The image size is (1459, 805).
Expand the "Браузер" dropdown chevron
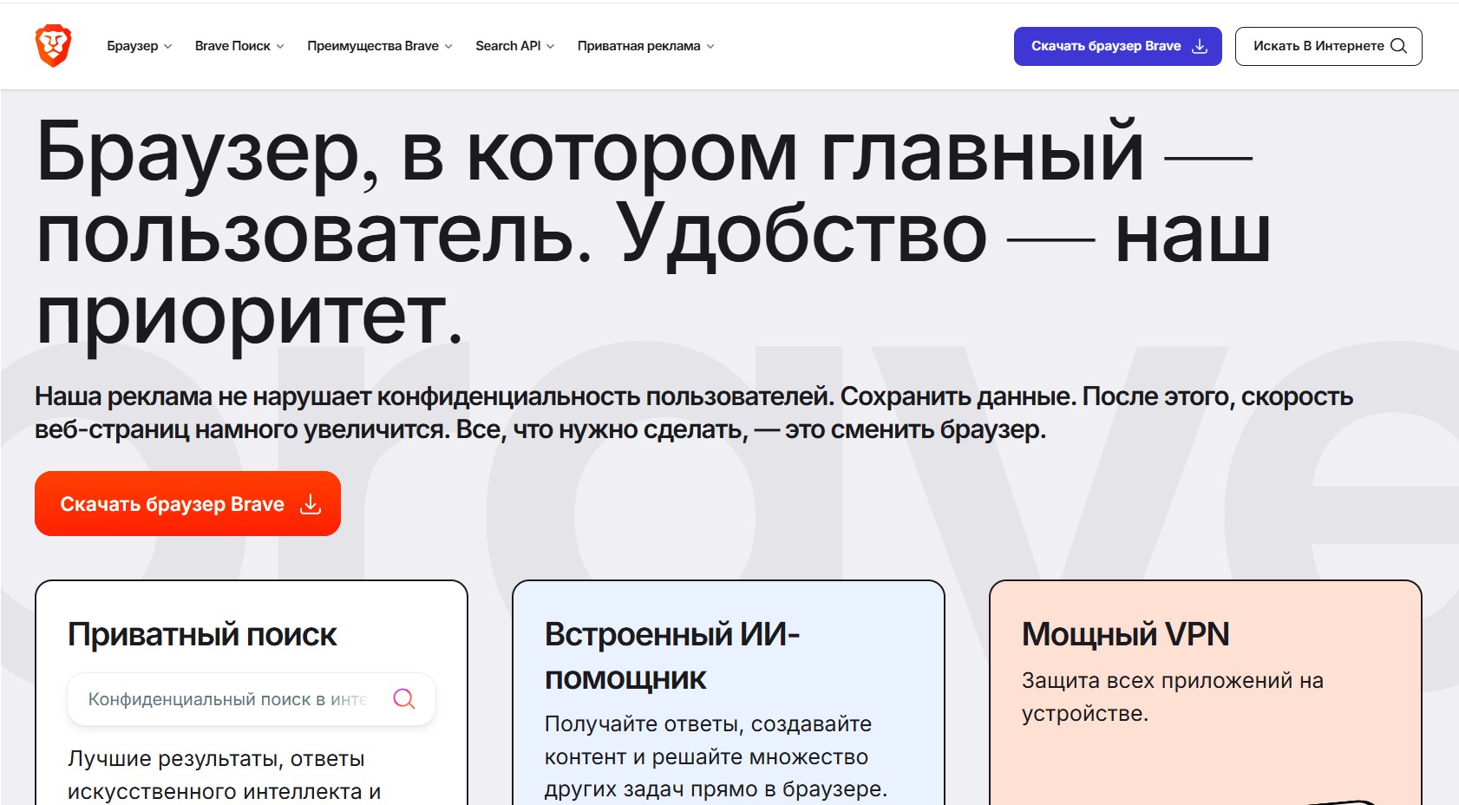(169, 46)
